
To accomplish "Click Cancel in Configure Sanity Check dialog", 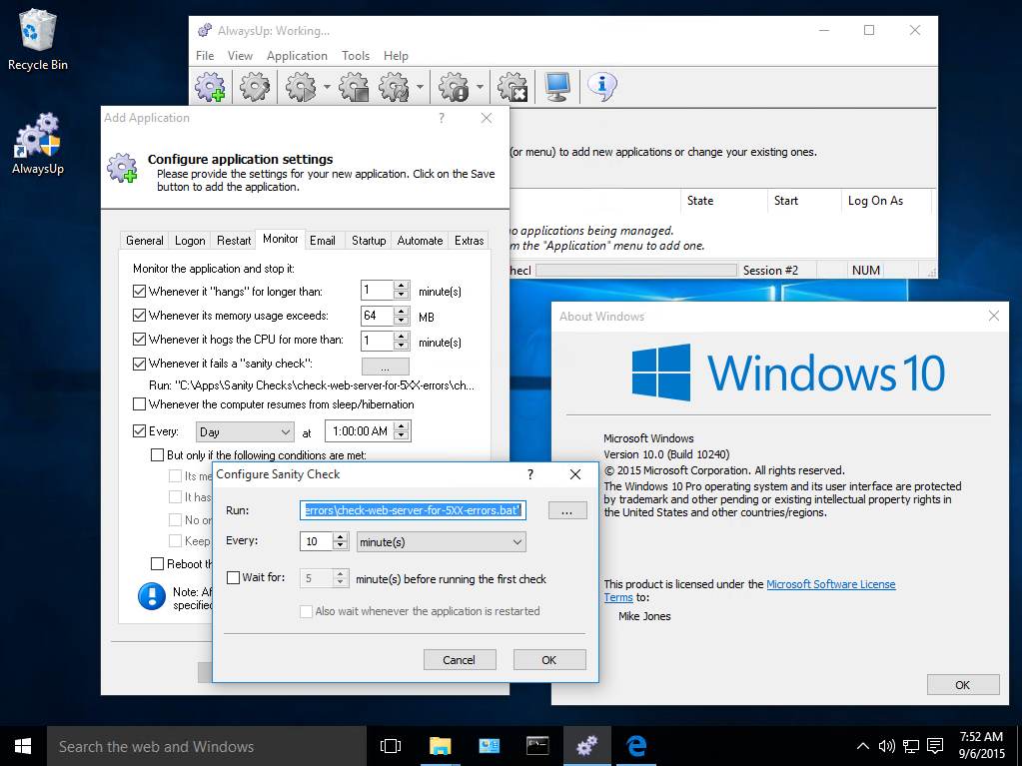I will pyautogui.click(x=460, y=660).
